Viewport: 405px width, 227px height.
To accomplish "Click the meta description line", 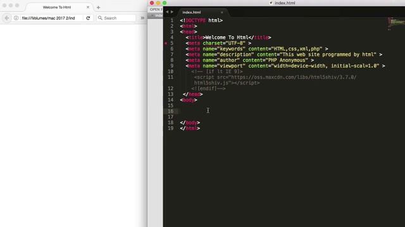I will (284, 55).
